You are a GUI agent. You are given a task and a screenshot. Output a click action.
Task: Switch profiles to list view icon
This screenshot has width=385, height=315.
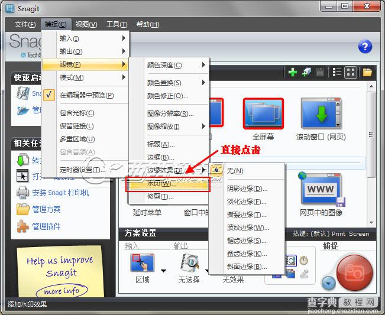click(x=337, y=72)
